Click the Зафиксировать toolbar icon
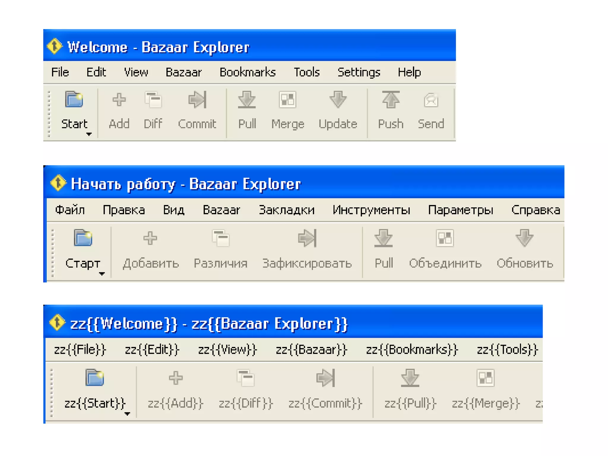The height and width of the screenshot is (456, 608). (x=307, y=238)
